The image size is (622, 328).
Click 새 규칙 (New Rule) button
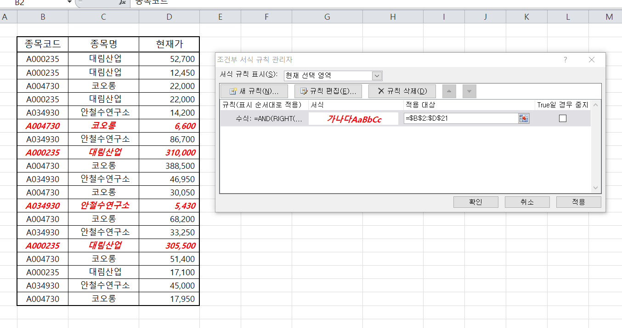254,91
